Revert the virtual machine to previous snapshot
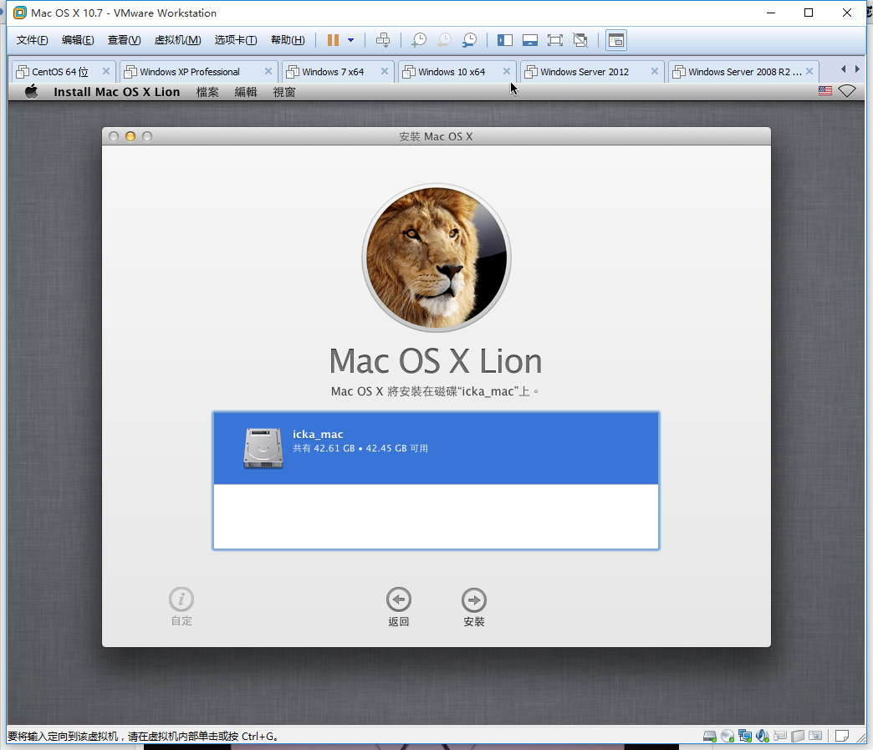The height and width of the screenshot is (750, 873). [x=444, y=40]
